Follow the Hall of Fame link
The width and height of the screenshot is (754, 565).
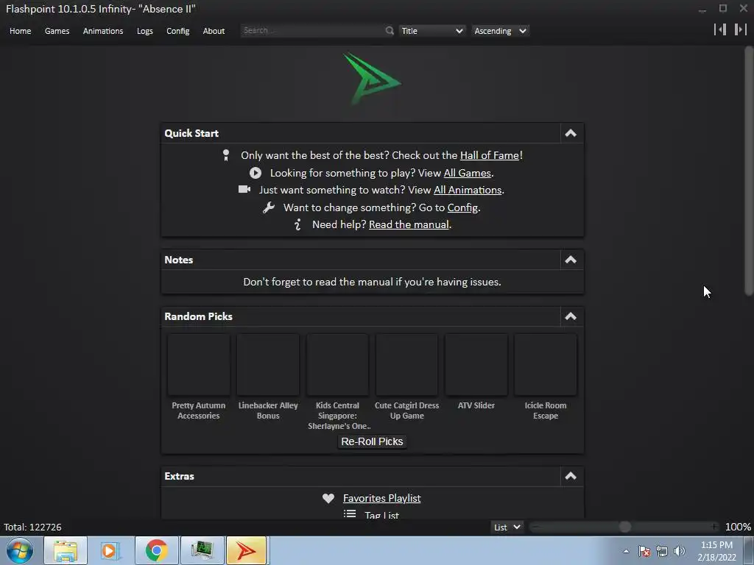(490, 155)
